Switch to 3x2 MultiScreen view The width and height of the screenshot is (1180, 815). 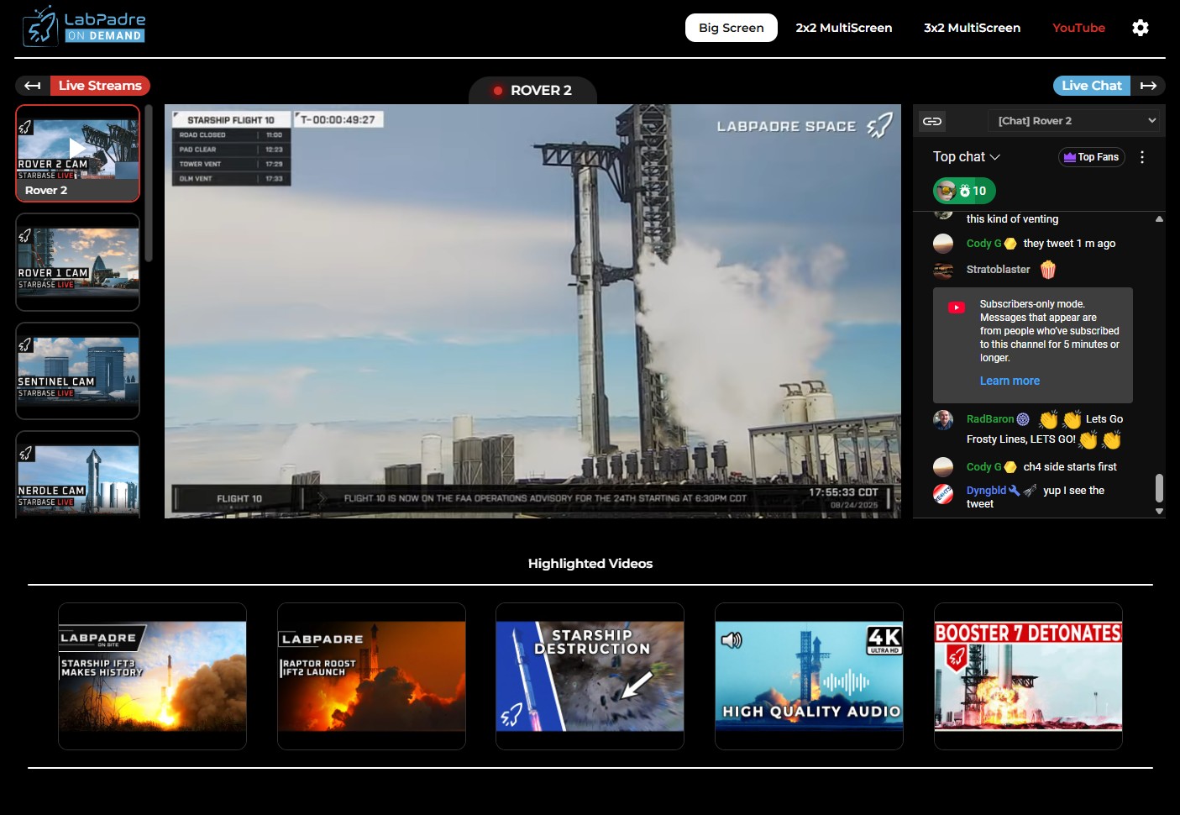(x=972, y=28)
